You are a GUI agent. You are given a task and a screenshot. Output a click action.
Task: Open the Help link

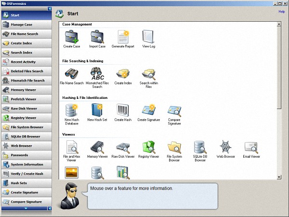282,11
